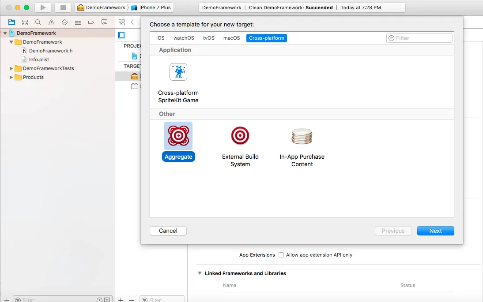Screen dimensions: 483x302
Task: Switch to the tvOS tab
Action: (x=208, y=38)
